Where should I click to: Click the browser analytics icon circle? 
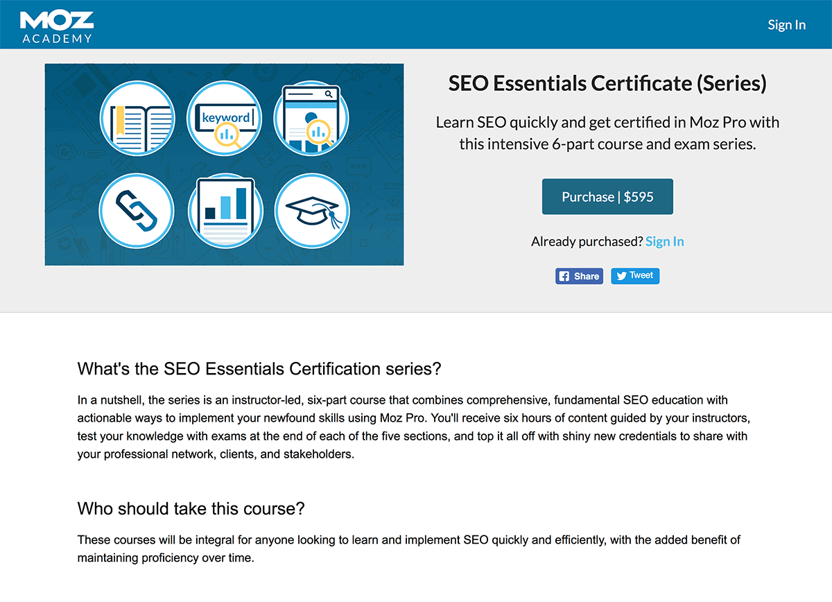pos(312,118)
